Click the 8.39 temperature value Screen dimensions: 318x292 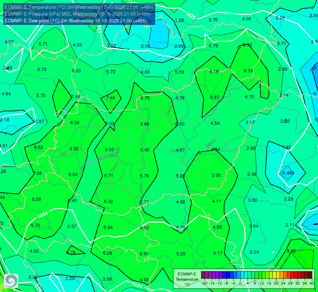[75, 123]
